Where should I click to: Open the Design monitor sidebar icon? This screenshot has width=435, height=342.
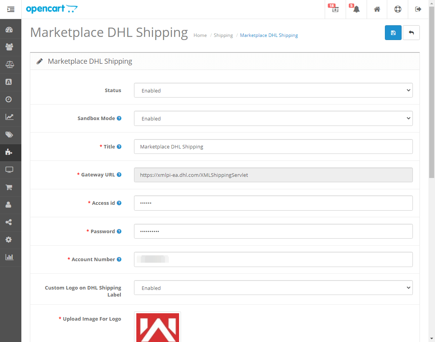pos(9,169)
